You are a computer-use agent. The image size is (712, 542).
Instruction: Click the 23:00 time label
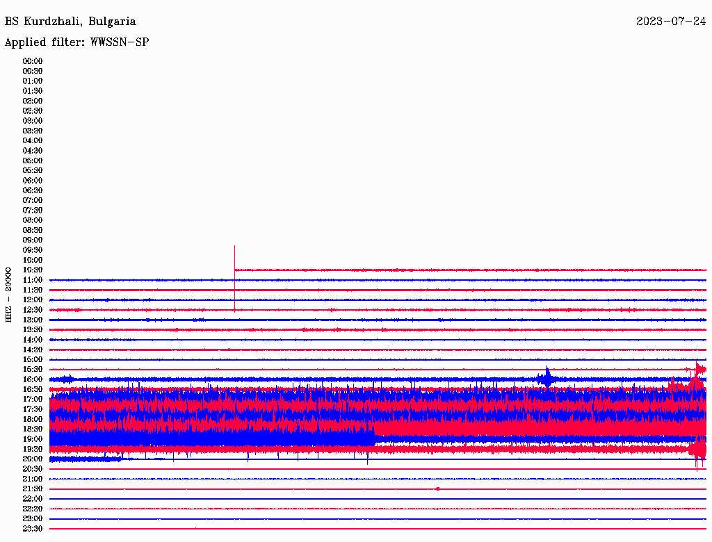pyautogui.click(x=33, y=518)
